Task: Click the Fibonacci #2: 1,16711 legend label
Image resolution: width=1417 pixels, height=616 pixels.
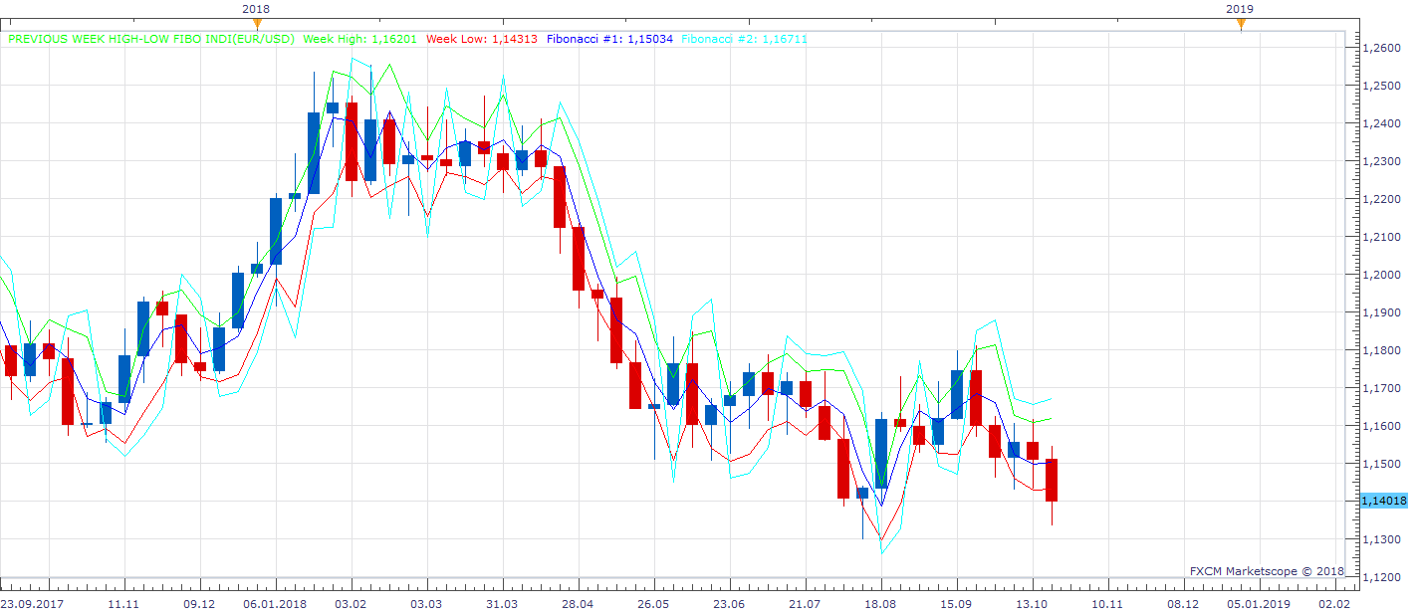Action: (744, 40)
